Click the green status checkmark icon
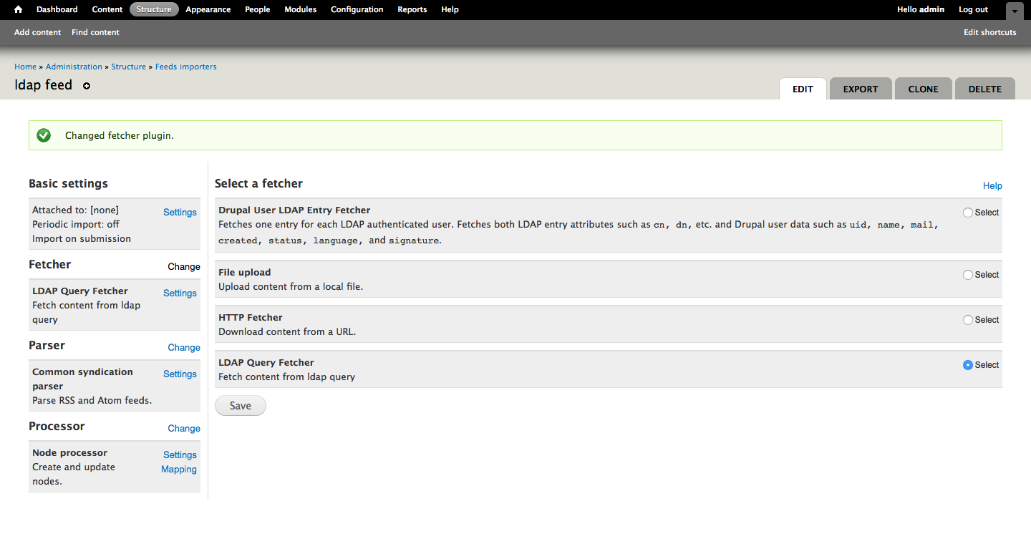Screen dimensions: 1031x554 pyautogui.click(x=44, y=135)
